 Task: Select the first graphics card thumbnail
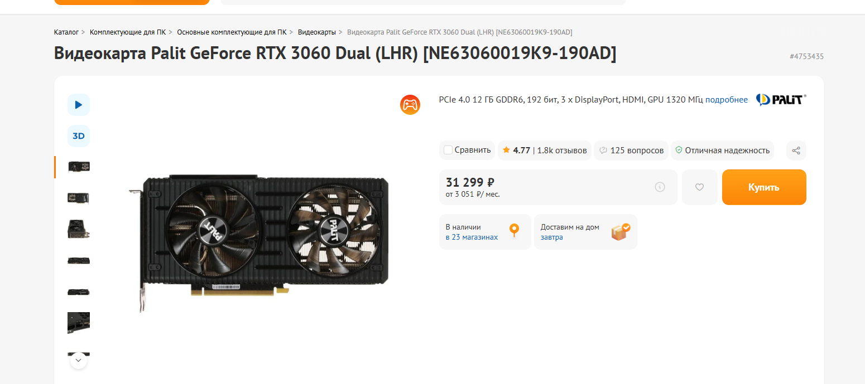(79, 167)
